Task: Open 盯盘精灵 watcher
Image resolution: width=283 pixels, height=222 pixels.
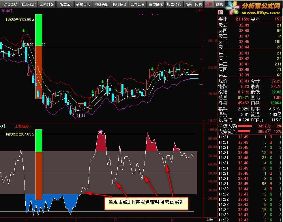Action: click(174, 4)
